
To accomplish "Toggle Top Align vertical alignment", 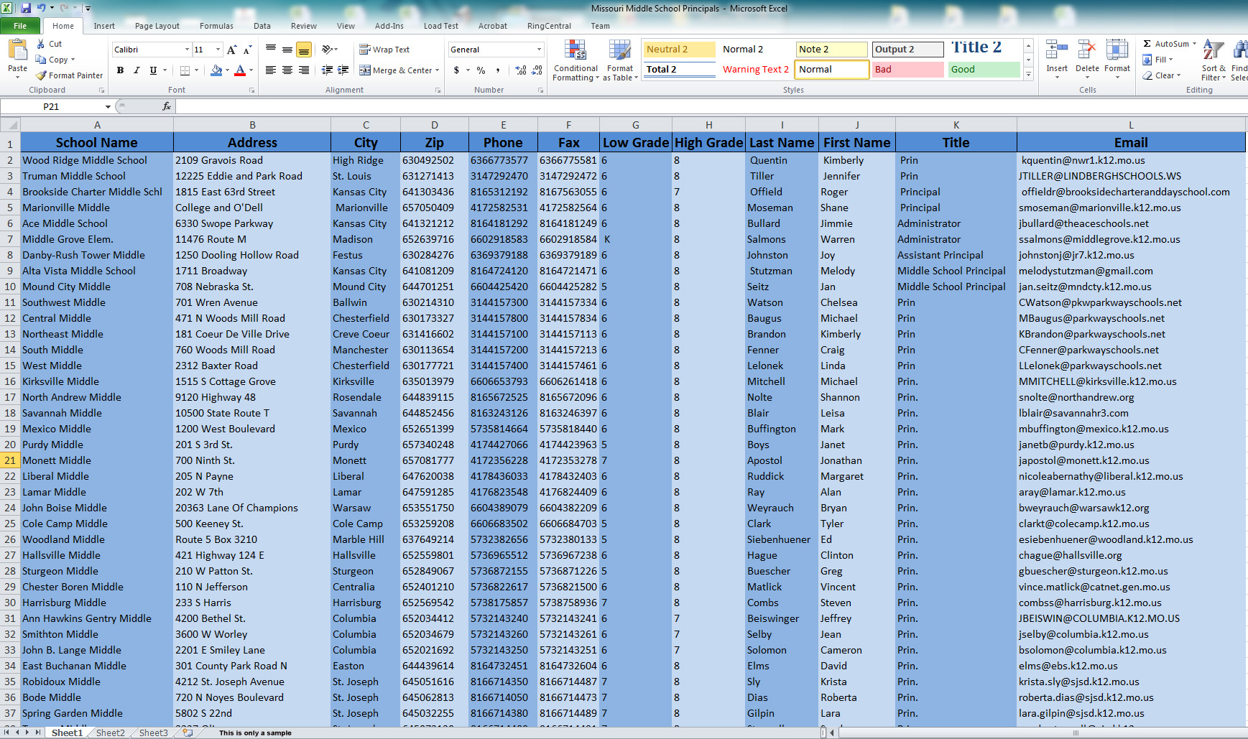I will click(271, 50).
